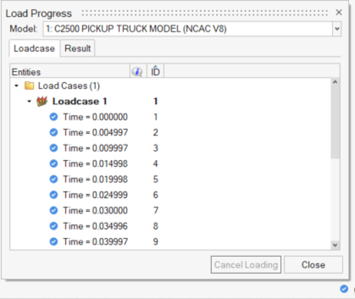
Task: Click the Close button
Action: [313, 265]
